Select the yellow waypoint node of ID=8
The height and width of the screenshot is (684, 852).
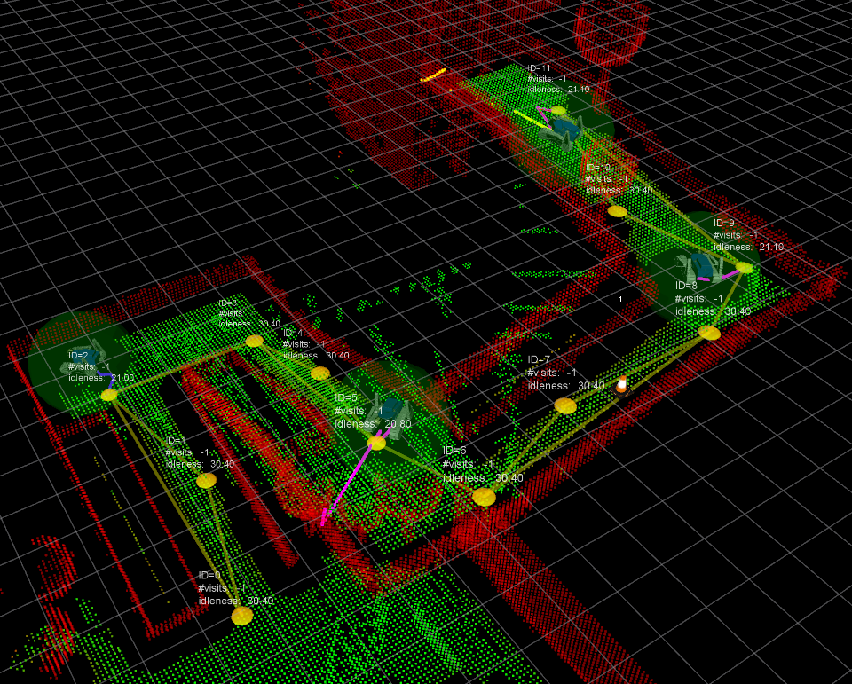[x=709, y=333]
